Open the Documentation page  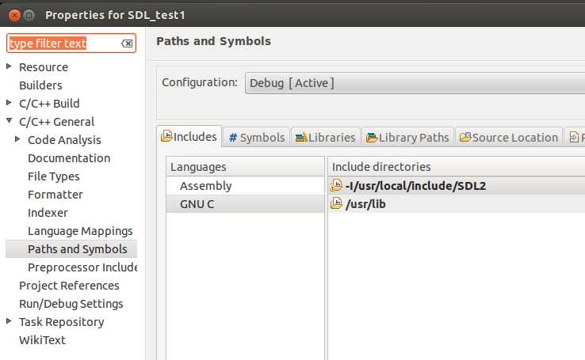69,158
